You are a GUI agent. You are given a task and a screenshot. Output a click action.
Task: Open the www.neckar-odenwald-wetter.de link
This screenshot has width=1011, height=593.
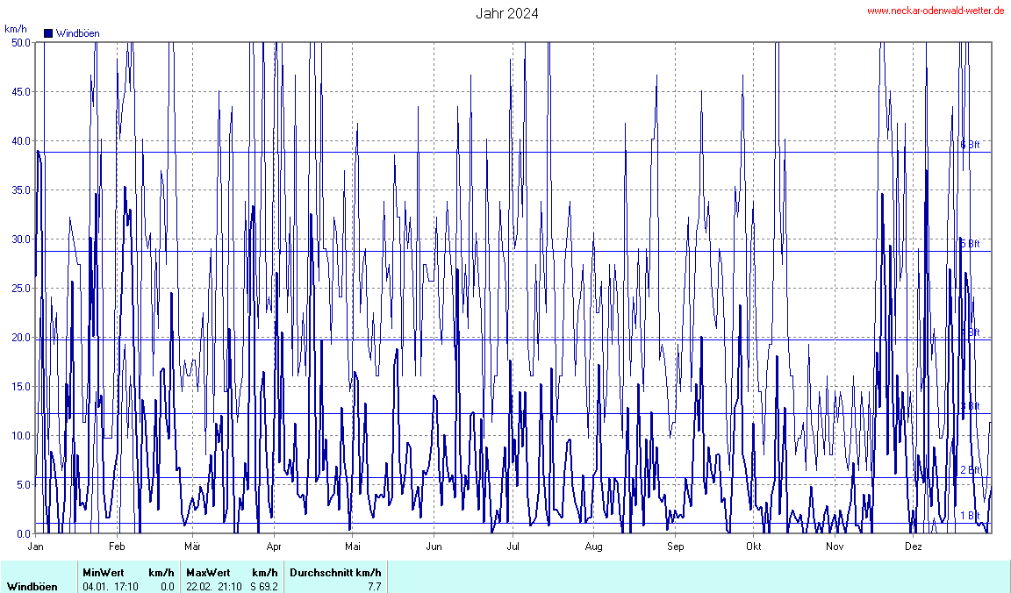click(x=936, y=11)
